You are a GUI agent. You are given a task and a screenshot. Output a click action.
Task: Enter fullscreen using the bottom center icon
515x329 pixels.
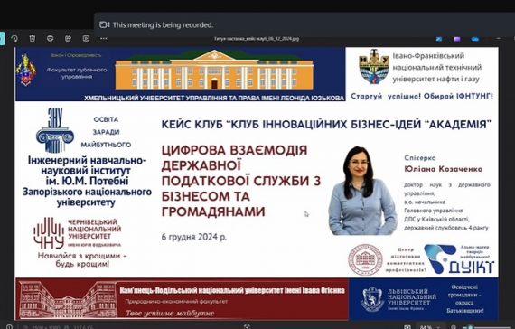tap(247, 326)
